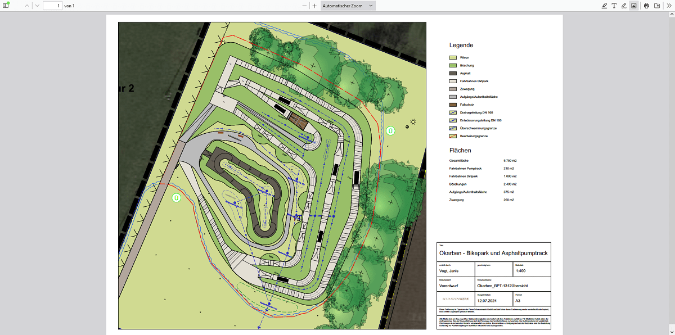Toggle the add image tool
Viewport: 675px width, 335px height.
point(633,6)
